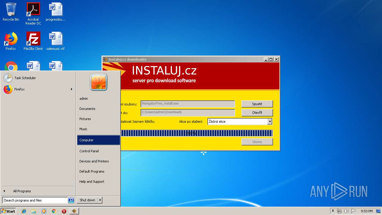Open Documents from Start menu
The height and width of the screenshot is (215, 382).
(98, 109)
